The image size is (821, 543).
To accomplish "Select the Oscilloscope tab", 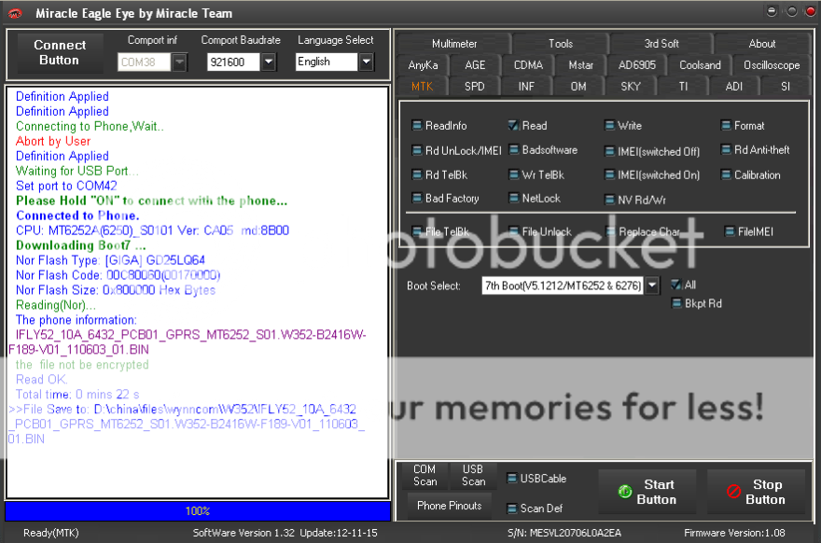I will pos(772,65).
